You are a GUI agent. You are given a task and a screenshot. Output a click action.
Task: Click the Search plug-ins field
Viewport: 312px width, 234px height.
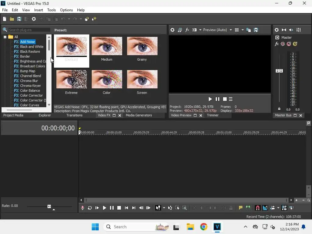[x=29, y=30]
